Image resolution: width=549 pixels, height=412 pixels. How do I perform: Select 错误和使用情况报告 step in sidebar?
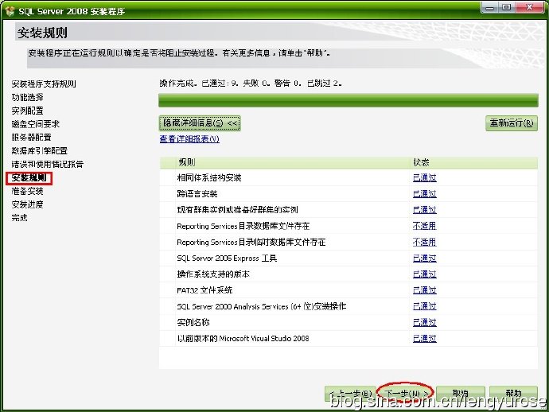(47, 164)
